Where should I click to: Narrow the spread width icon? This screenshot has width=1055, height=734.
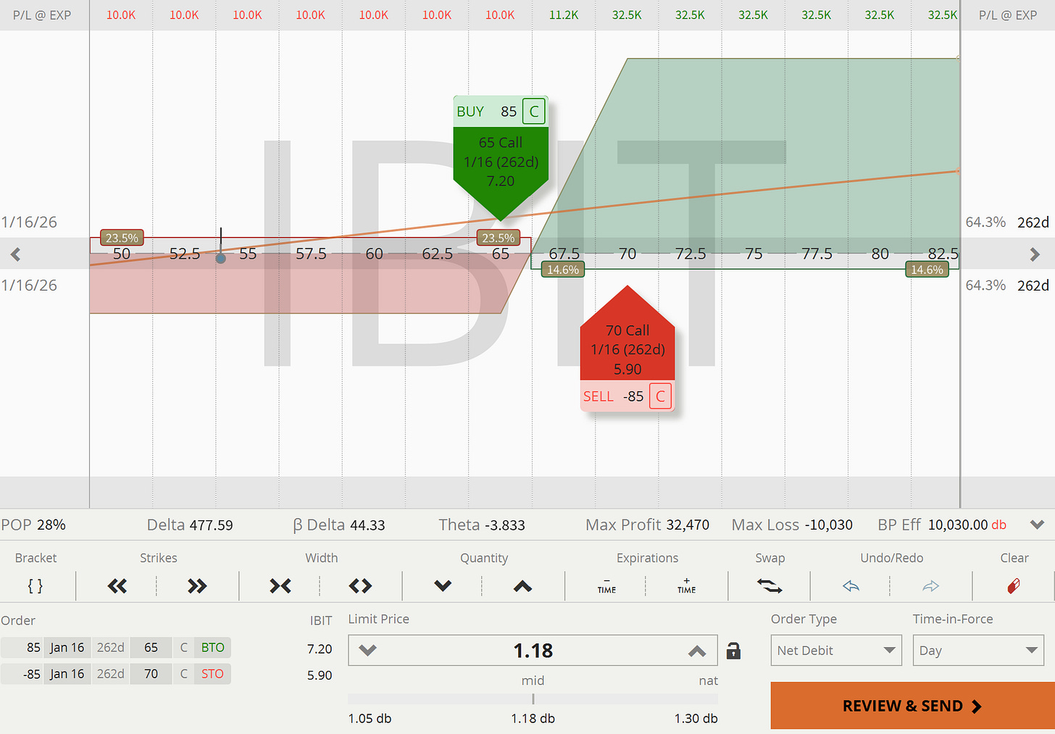280,585
